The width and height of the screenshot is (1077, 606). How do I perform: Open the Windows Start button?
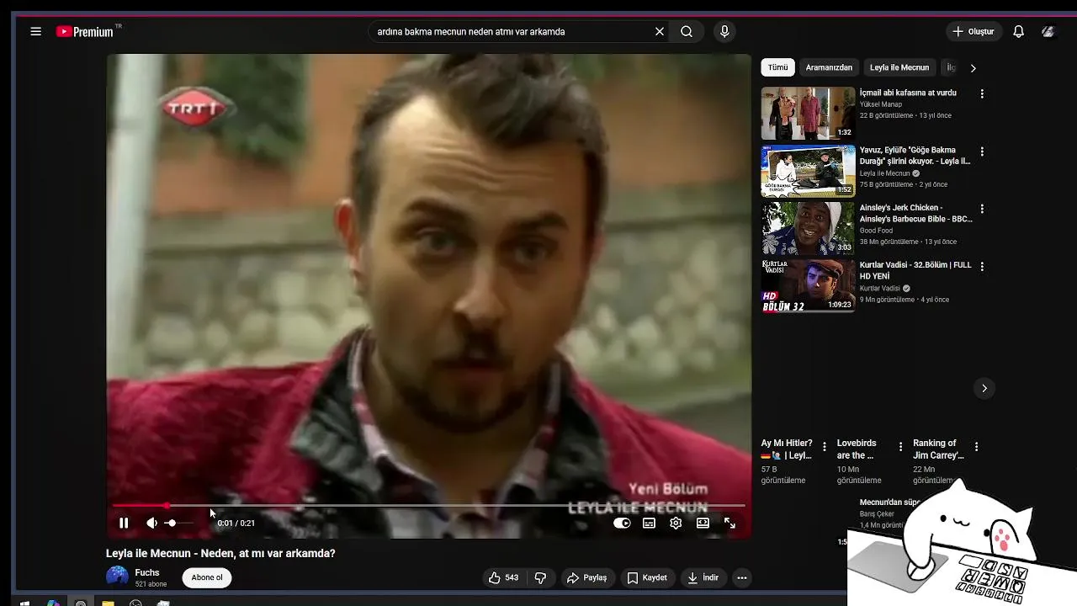pos(24,603)
